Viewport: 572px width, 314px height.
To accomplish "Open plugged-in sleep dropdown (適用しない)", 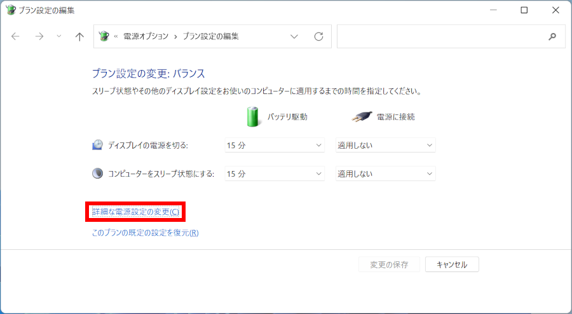I will point(386,174).
